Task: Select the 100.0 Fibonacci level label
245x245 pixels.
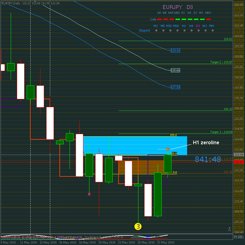Action: tap(173, 135)
